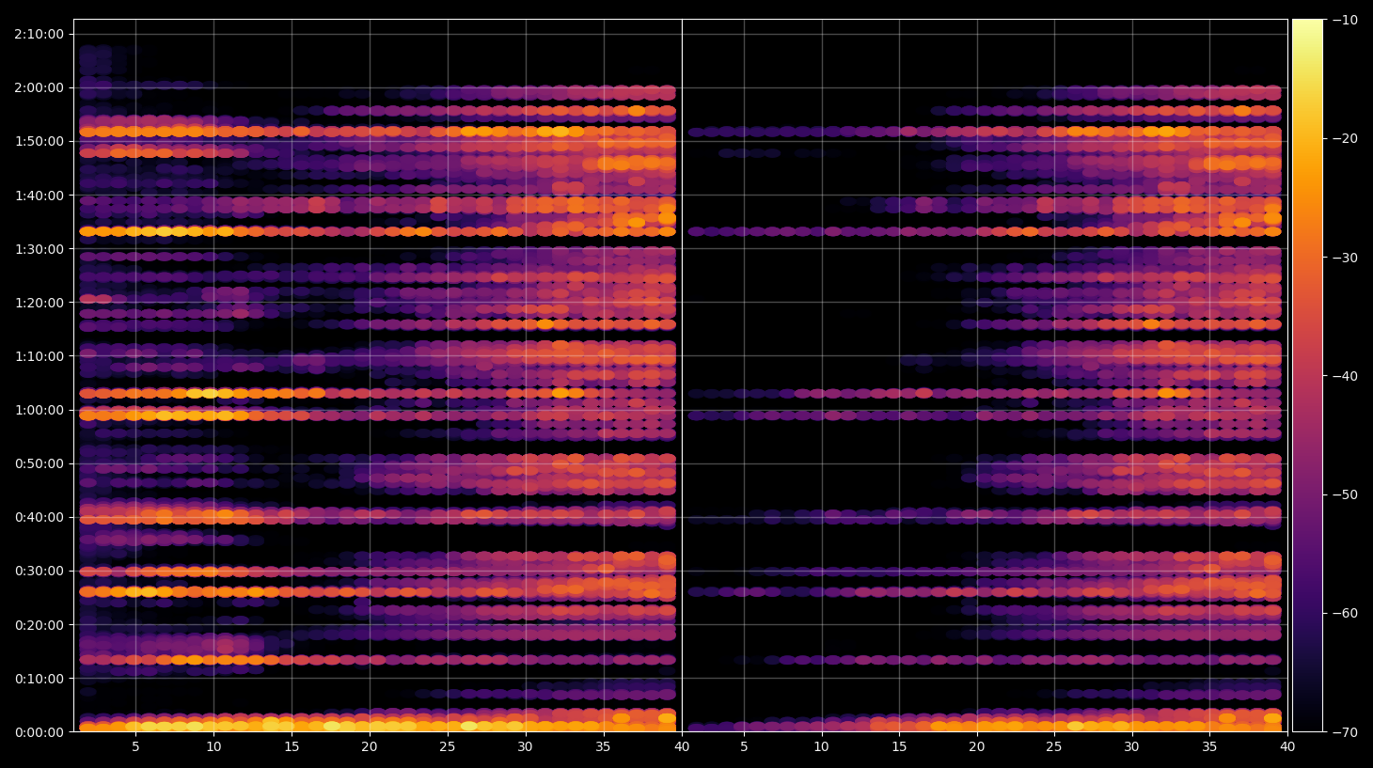
Task: Select x-axis label 30 under left heatmap
Action: click(x=525, y=747)
